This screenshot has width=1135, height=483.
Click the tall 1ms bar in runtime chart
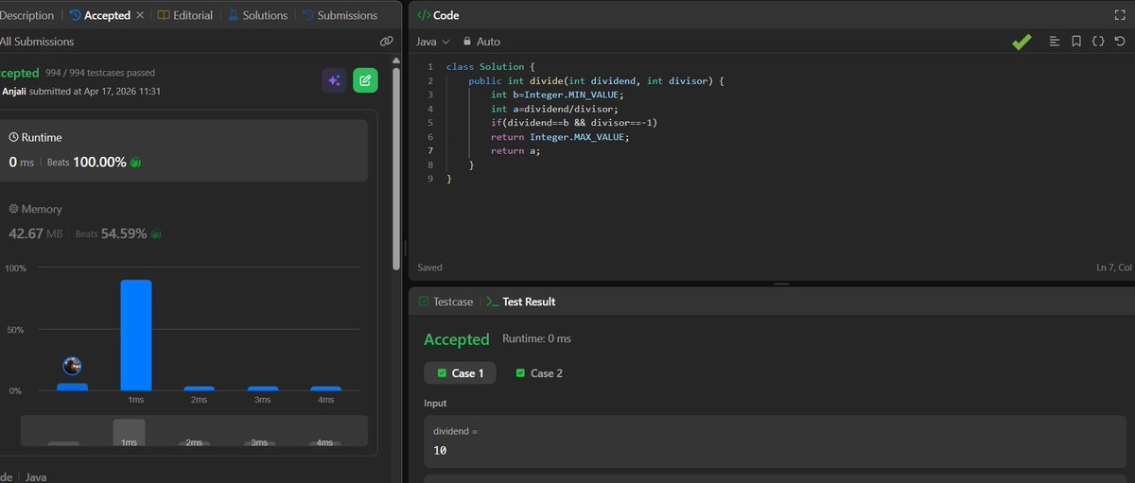135,335
